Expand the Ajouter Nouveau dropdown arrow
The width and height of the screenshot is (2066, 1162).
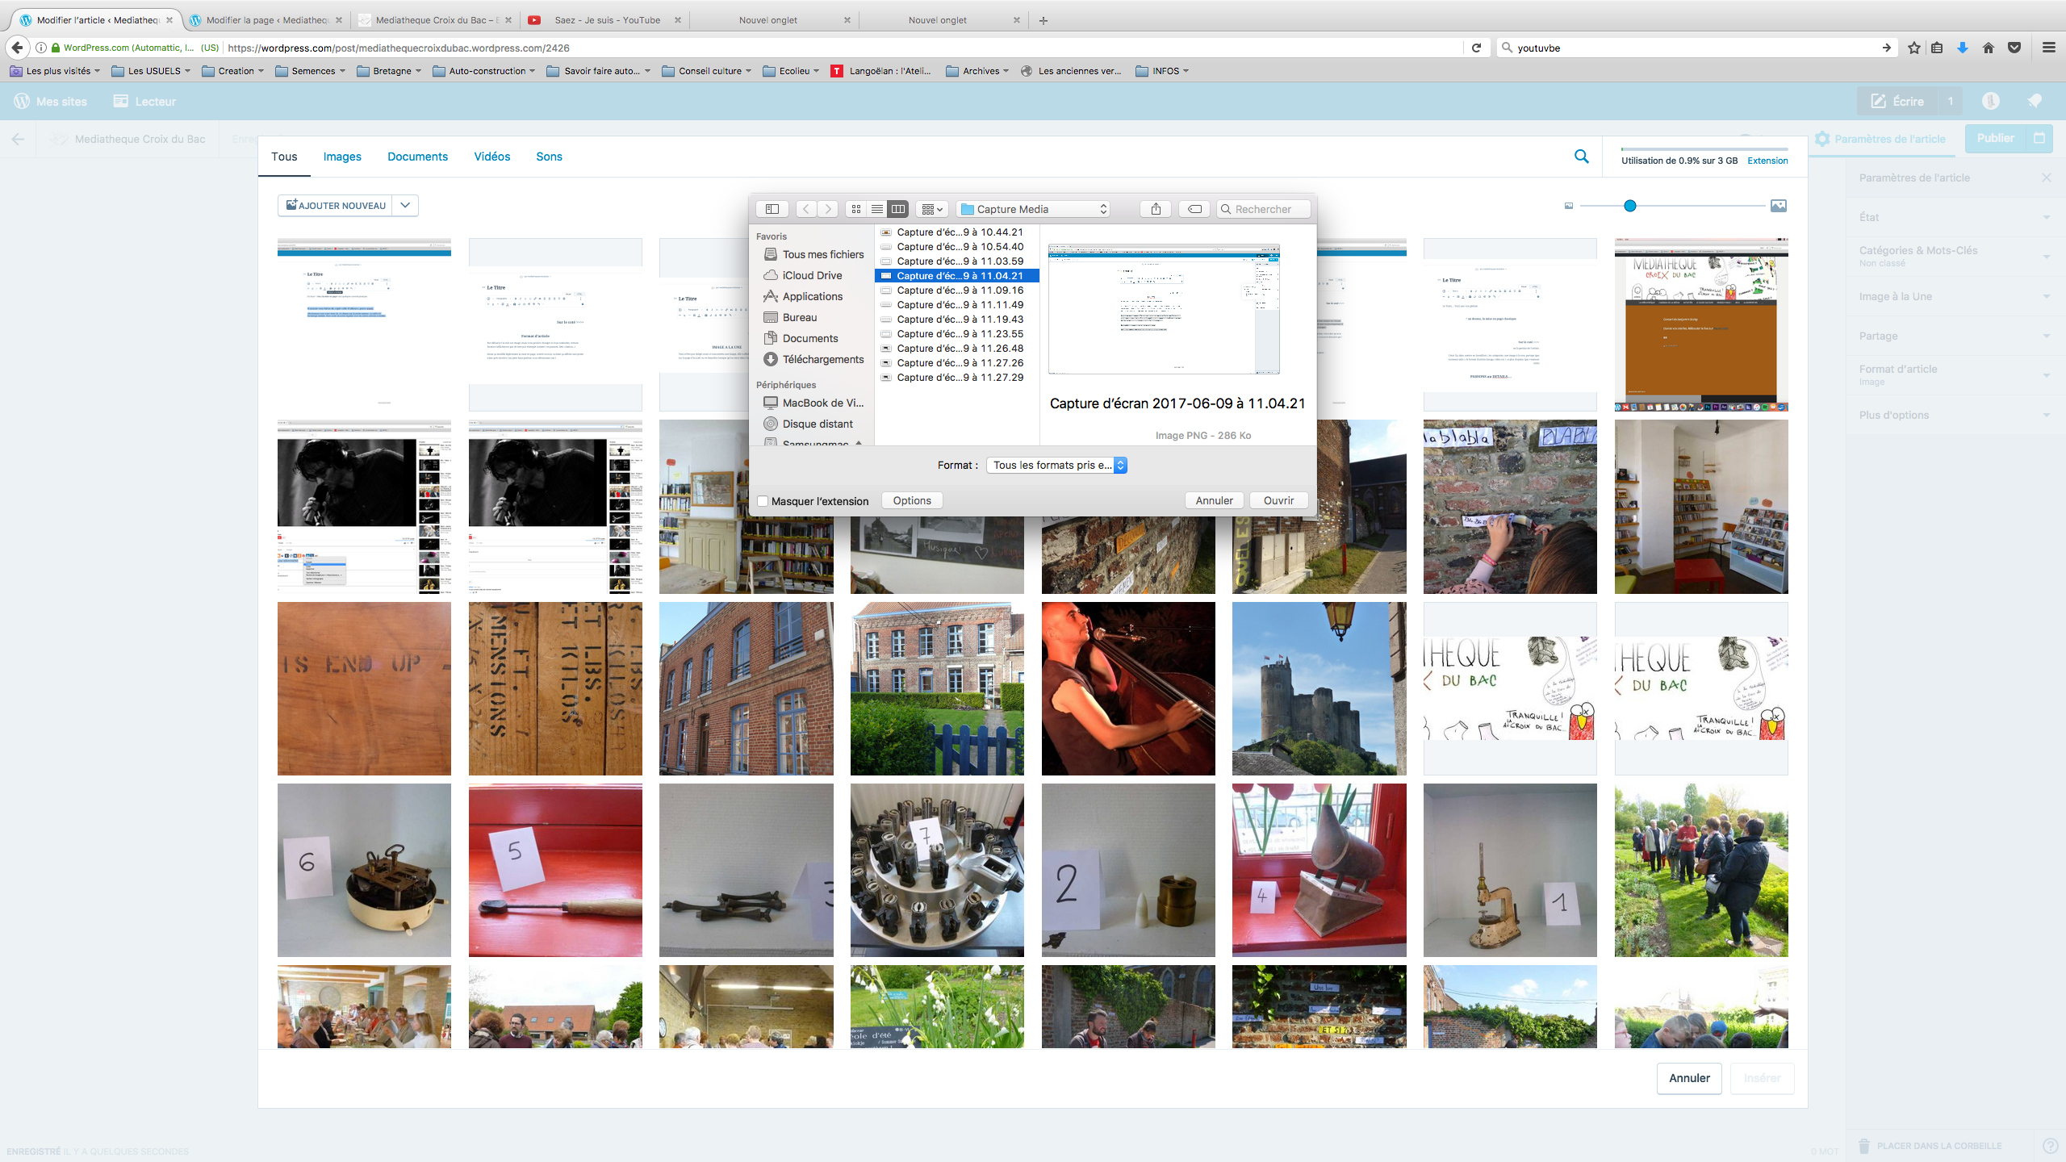point(405,205)
